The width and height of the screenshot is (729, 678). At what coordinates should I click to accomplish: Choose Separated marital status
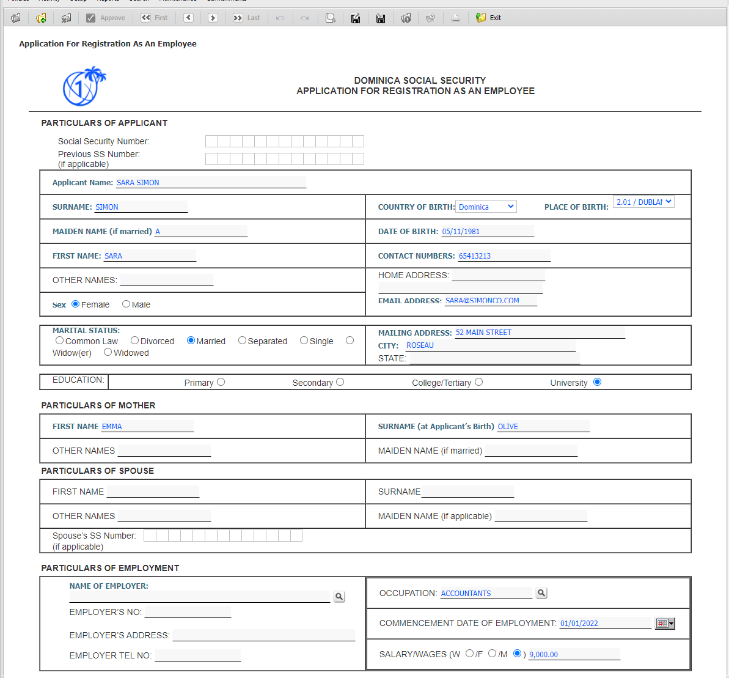(x=242, y=341)
